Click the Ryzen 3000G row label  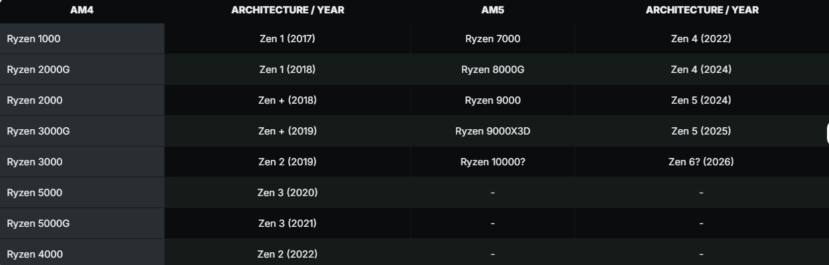click(x=82, y=131)
